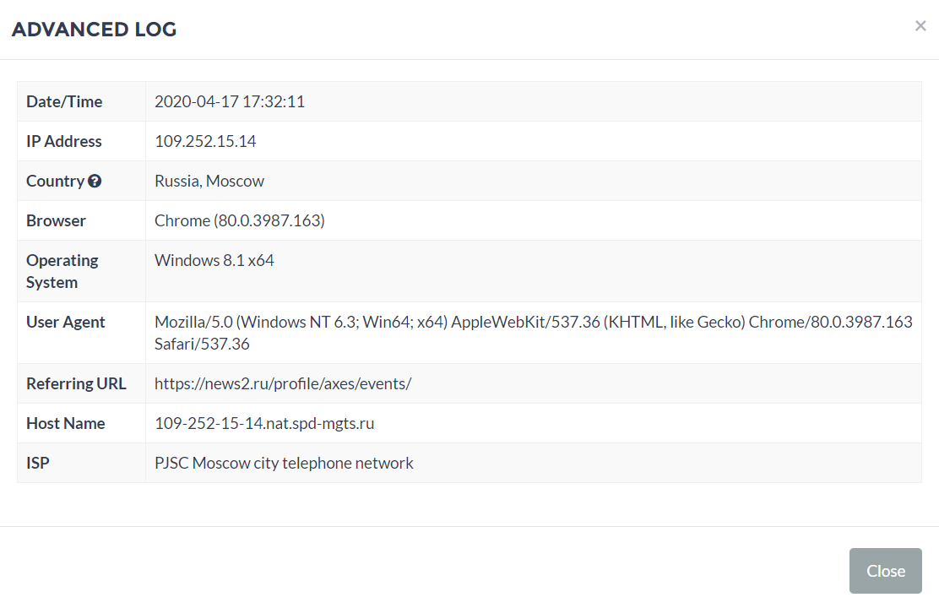Click the Windows 8.1 x64 value
This screenshot has width=939, height=608.
214,261
